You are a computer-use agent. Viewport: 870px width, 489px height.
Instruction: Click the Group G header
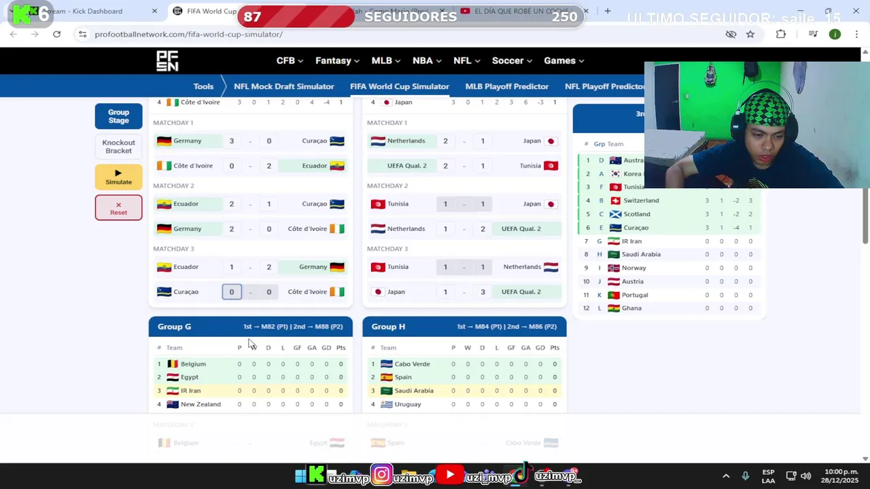(251, 327)
